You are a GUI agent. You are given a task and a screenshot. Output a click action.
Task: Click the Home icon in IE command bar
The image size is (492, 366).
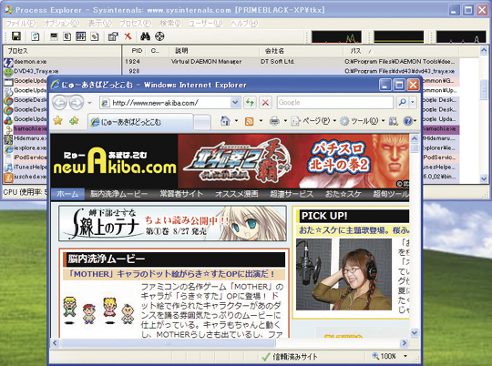click(225, 121)
